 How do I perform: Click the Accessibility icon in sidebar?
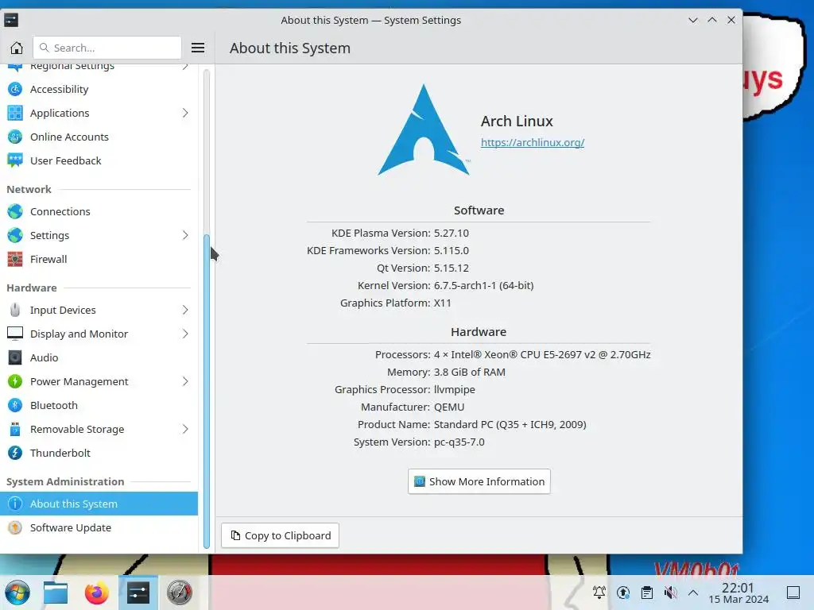pos(15,89)
